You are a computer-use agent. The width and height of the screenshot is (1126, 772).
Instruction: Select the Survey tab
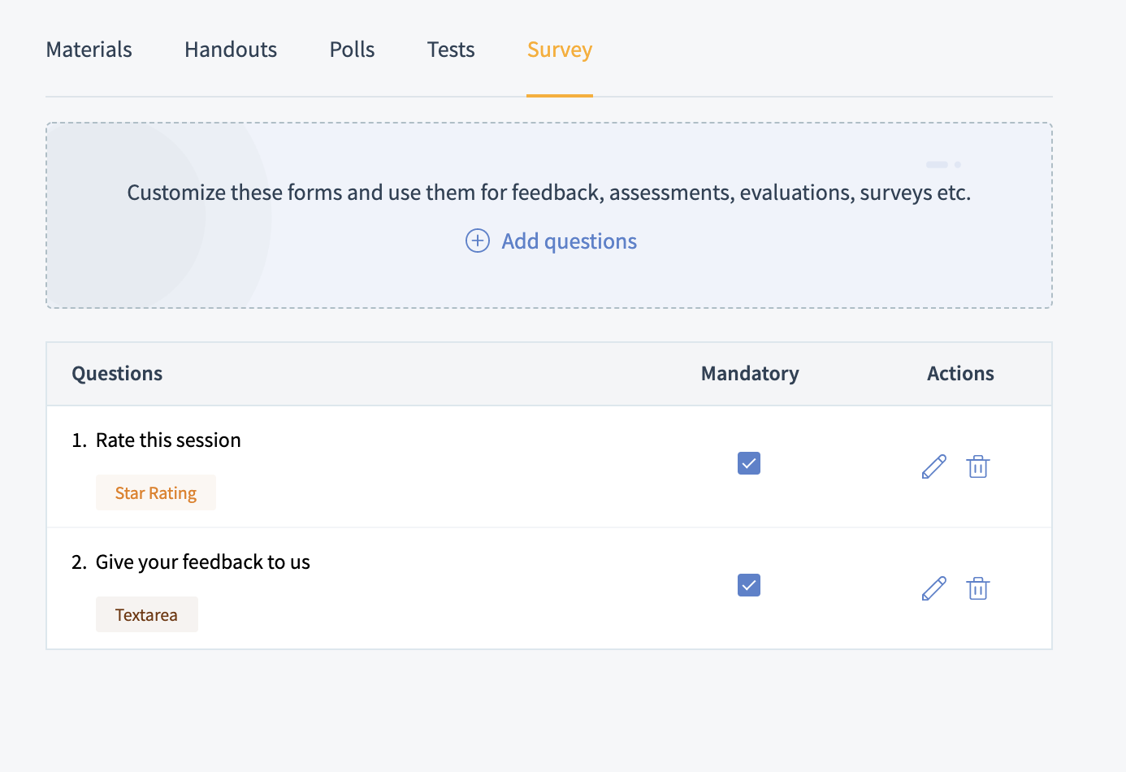click(560, 50)
